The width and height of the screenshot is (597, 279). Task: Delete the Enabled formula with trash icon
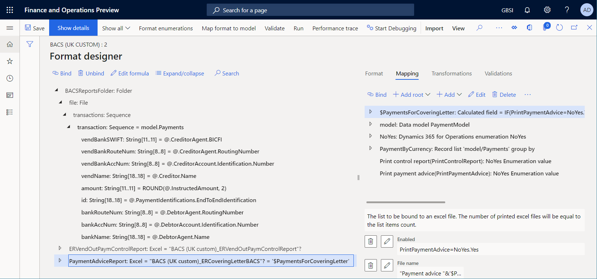pyautogui.click(x=371, y=241)
